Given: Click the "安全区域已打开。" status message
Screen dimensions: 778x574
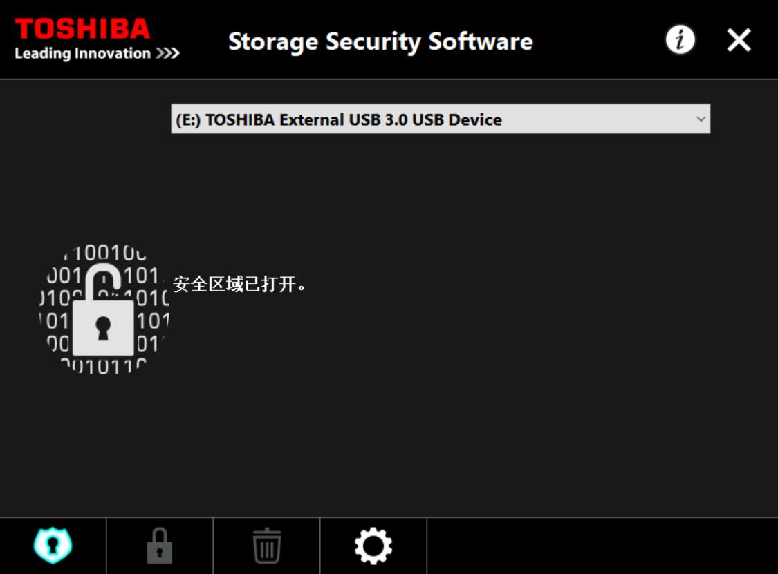Looking at the screenshot, I should point(239,284).
